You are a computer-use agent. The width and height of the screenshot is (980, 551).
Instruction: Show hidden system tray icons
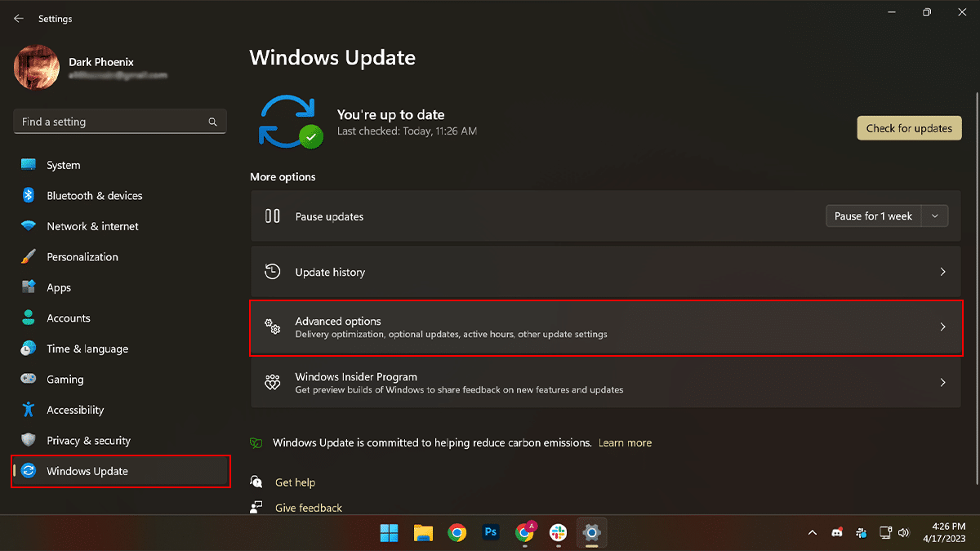click(x=812, y=533)
